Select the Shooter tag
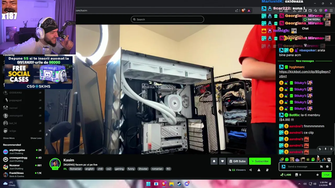Screen dimensions: 335x188 143,169
